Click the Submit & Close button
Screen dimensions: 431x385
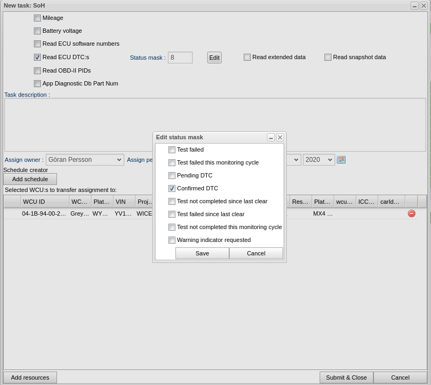(346, 377)
